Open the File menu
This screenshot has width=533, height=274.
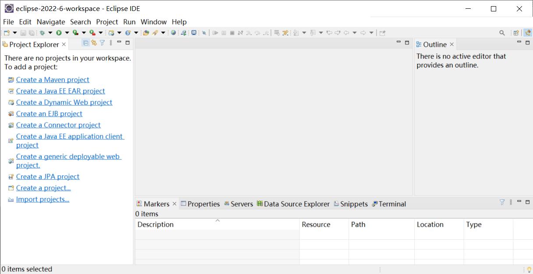[8, 21]
